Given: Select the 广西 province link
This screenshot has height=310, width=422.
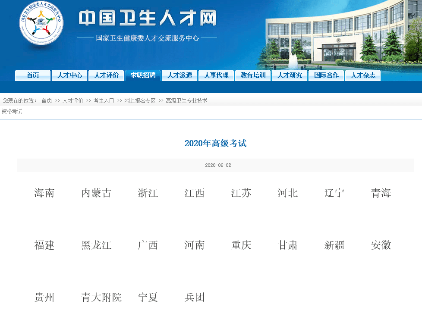Looking at the screenshot, I should pyautogui.click(x=148, y=245).
